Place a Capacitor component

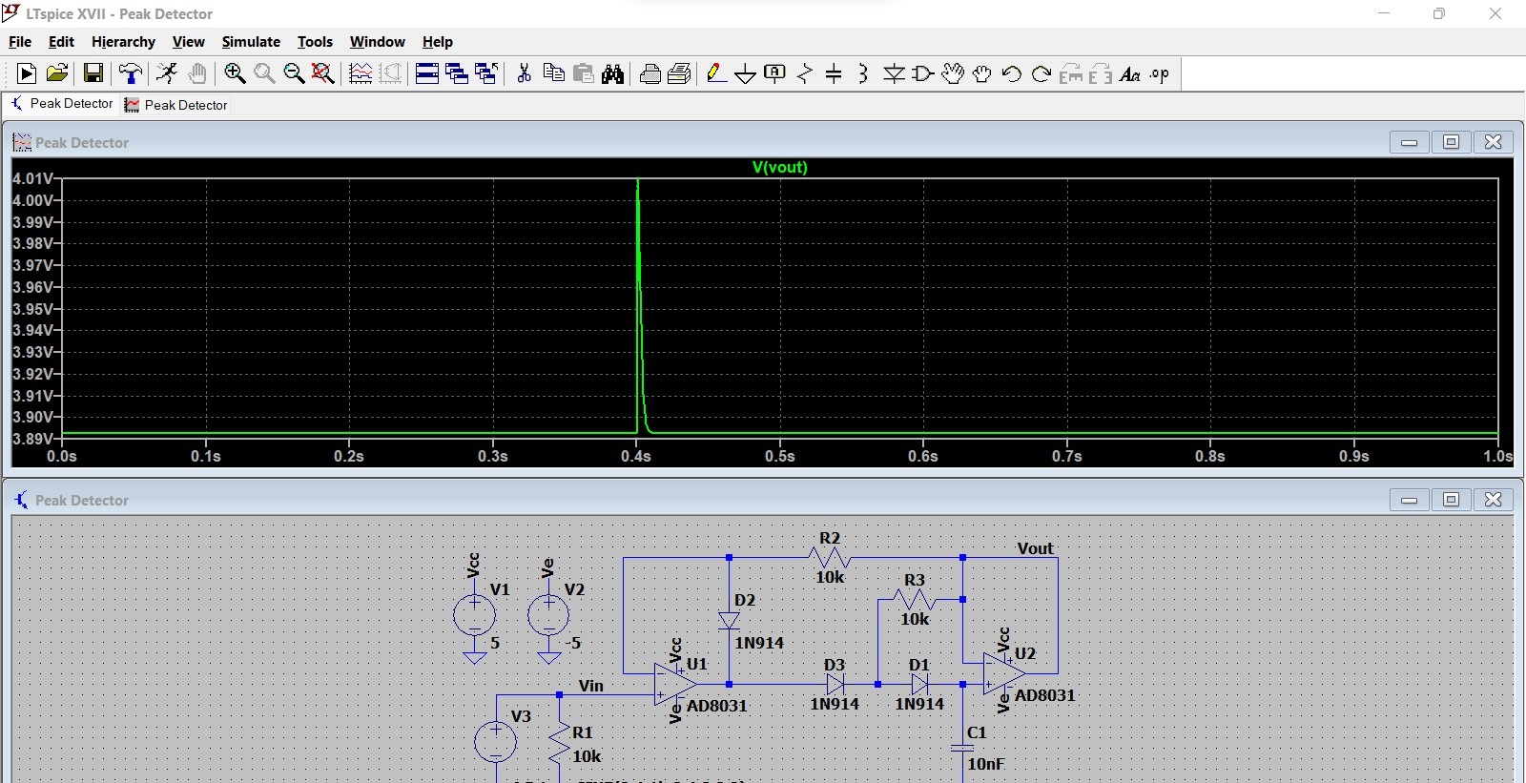(834, 73)
